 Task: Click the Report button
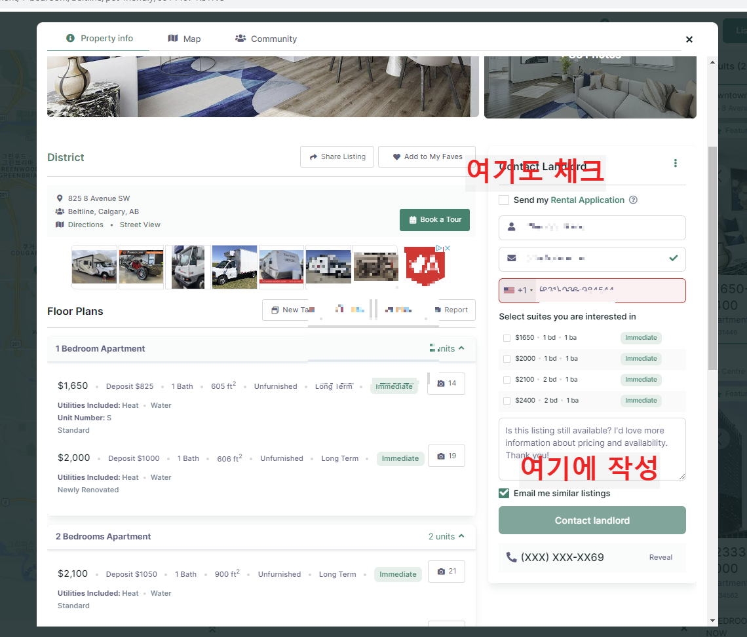451,310
